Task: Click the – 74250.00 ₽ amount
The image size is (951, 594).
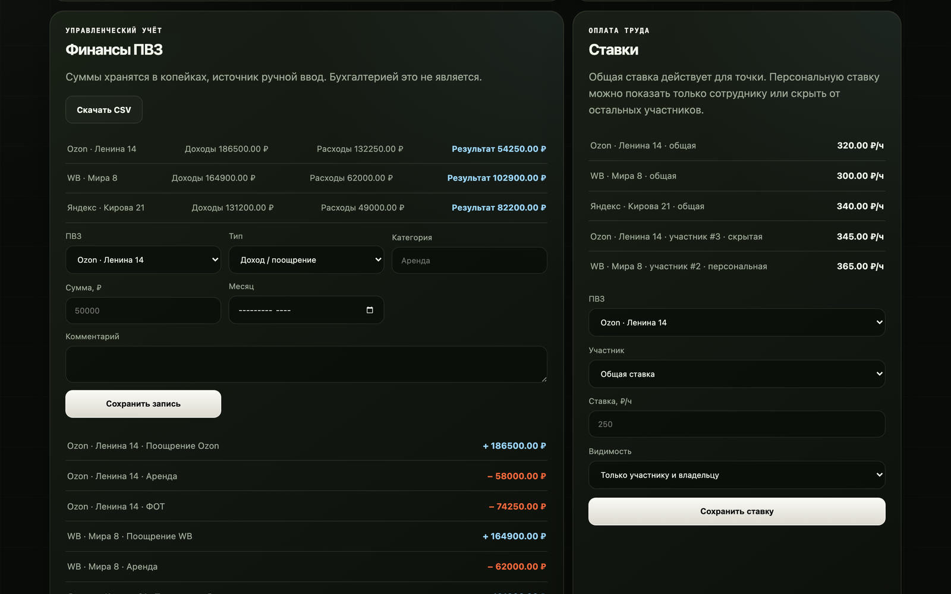Action: coord(517,507)
